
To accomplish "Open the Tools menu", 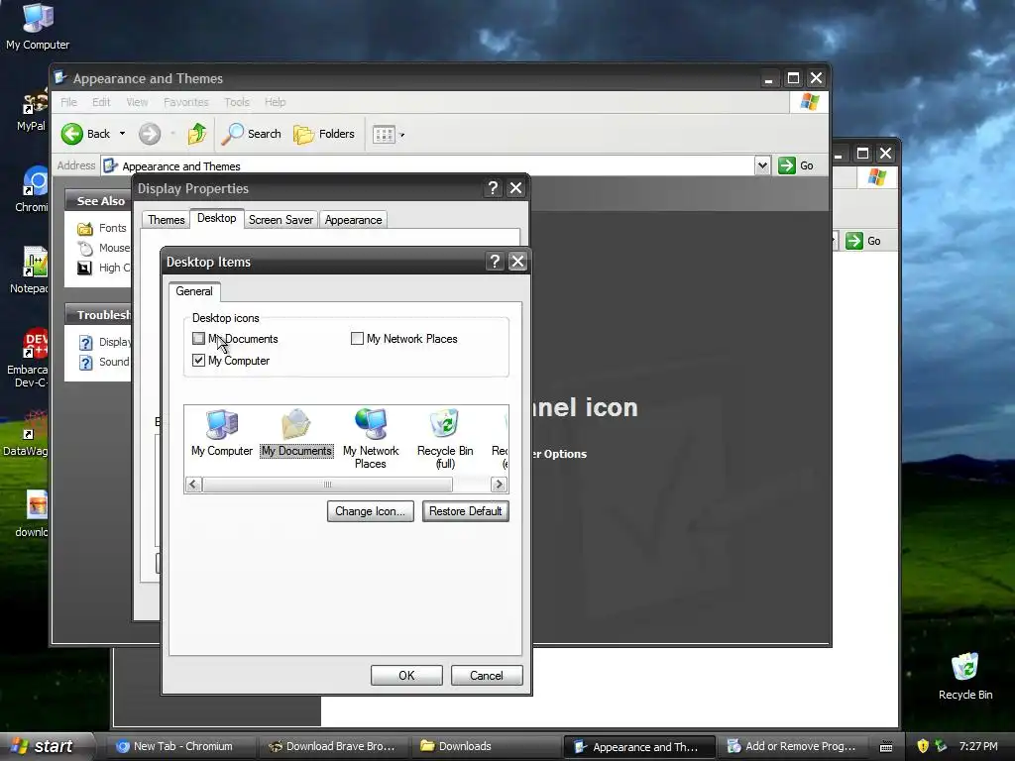I will 236,102.
